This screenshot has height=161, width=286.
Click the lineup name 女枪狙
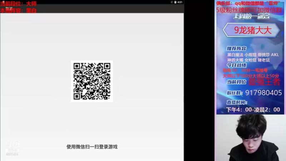tap(251, 60)
